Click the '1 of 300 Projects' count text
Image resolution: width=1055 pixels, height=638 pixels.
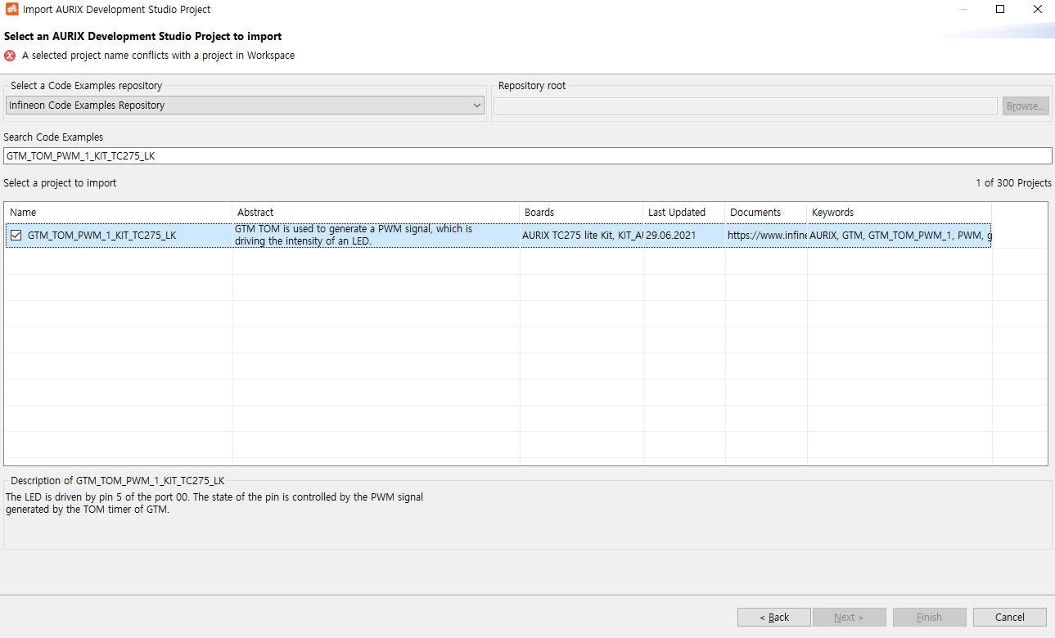1013,183
